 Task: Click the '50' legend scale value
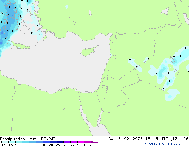(92, 145)
